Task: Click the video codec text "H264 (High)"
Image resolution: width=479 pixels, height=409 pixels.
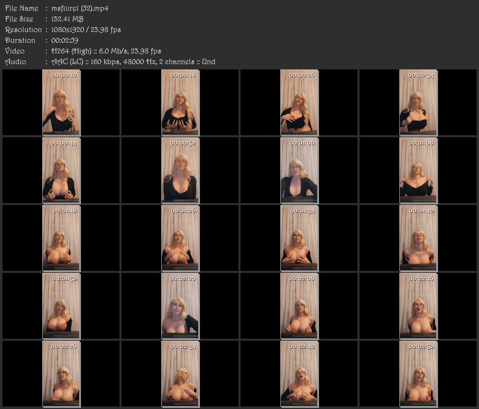Action: click(x=71, y=51)
